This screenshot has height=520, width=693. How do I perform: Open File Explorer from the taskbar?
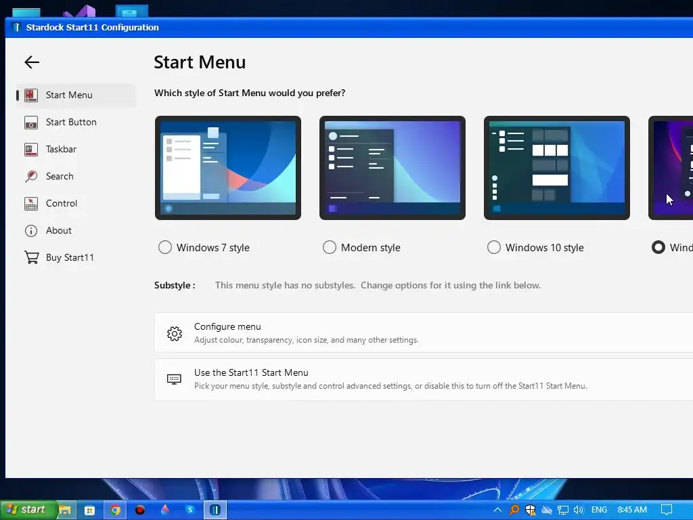[x=65, y=510]
